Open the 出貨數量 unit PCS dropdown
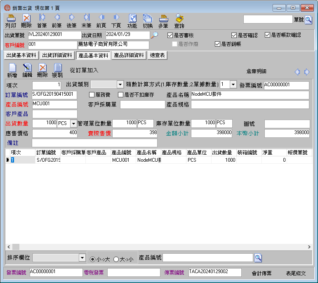This screenshot has width=318, height=283. [x=73, y=123]
